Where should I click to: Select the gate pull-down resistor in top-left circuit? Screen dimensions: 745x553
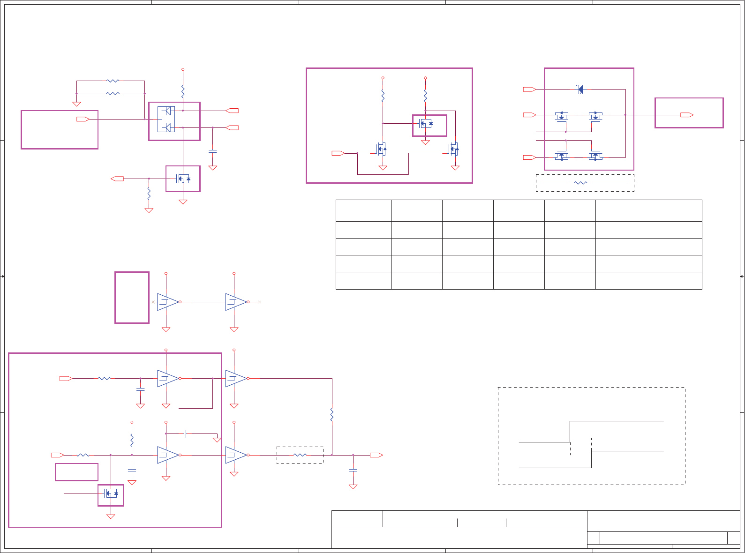click(149, 193)
